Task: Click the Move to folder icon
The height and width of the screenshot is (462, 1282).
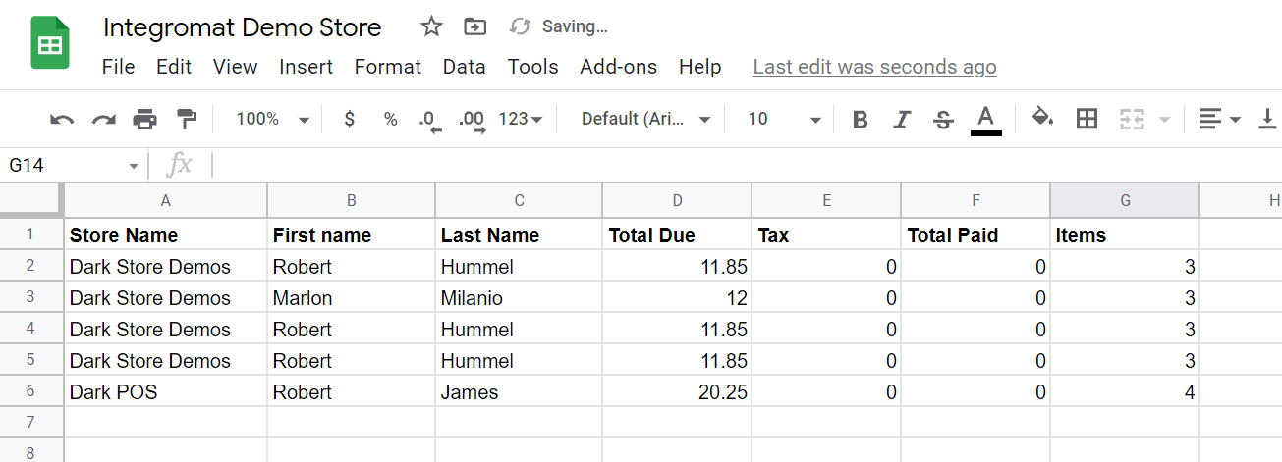Action: [475, 26]
